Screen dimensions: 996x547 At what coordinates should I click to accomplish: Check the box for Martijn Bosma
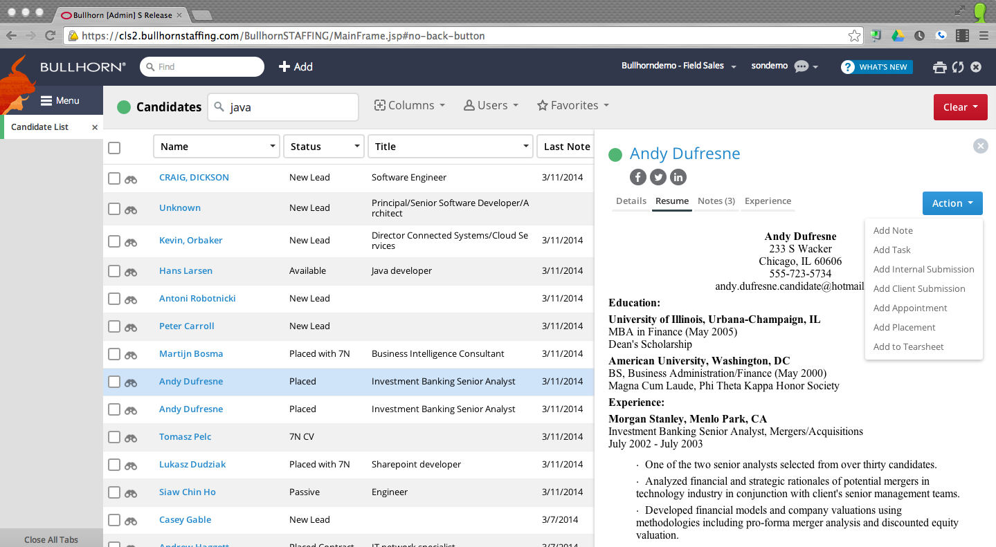tap(114, 355)
